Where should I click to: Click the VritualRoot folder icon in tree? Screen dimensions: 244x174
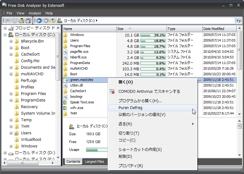tap(17, 140)
